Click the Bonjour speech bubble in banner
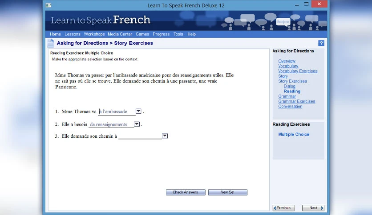The image size is (372, 215). coord(283,22)
